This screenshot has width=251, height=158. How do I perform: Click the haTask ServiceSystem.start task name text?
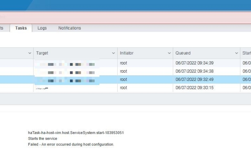coord(76,133)
